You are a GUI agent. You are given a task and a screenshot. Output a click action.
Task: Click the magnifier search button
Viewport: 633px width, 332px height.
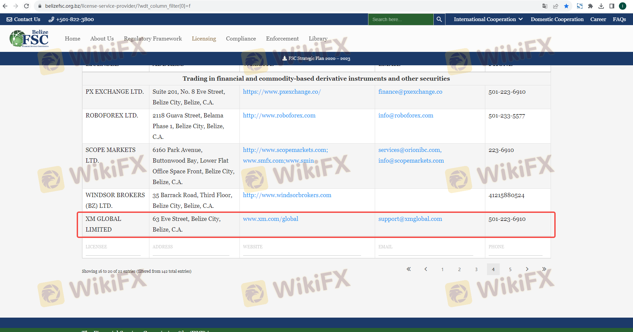439,19
